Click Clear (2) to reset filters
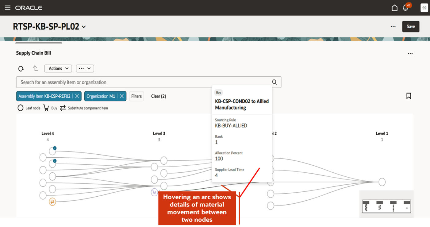 point(159,96)
